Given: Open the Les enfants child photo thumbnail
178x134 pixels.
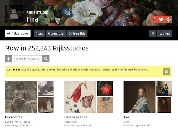Looking at the screenshot, I should tap(21, 97).
